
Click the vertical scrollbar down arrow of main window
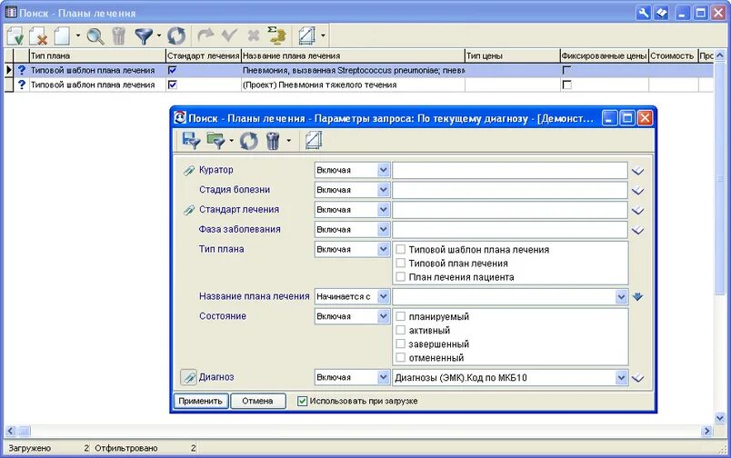(719, 418)
